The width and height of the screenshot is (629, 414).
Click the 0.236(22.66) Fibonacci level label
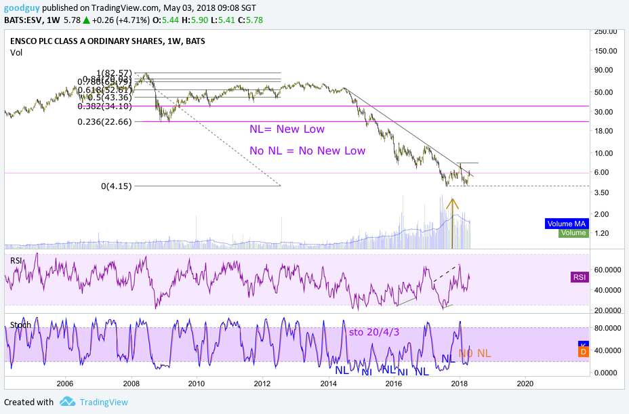(x=104, y=121)
